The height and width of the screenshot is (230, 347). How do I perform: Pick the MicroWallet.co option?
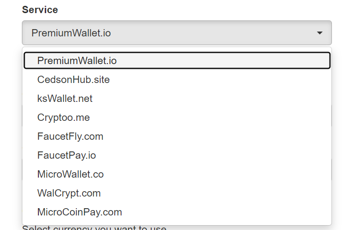tap(70, 174)
